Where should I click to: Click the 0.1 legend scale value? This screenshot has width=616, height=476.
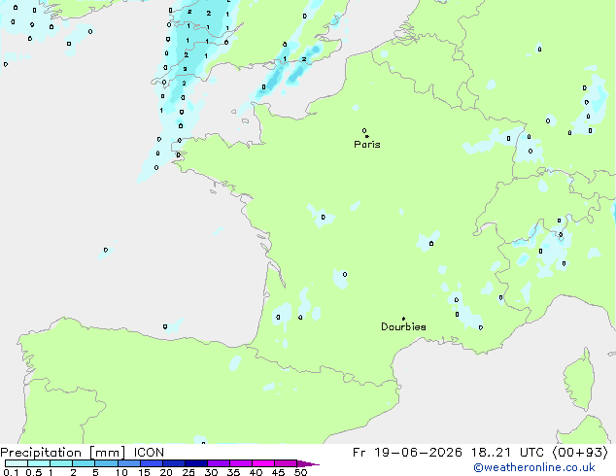point(11,472)
